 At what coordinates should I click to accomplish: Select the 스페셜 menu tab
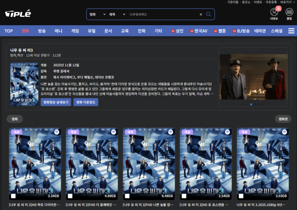[x=277, y=31]
